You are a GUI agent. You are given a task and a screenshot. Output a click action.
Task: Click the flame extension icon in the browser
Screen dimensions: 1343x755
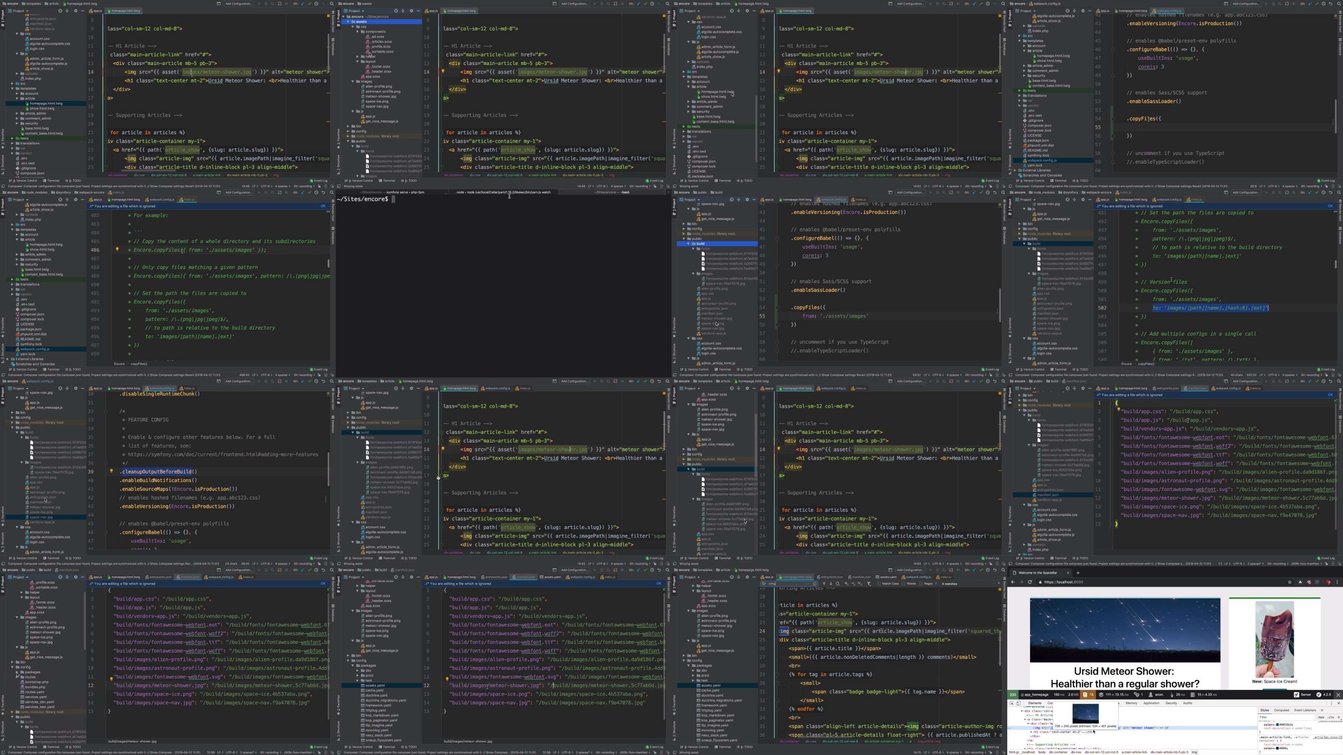[1300, 582]
